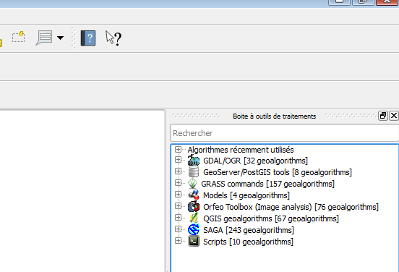Select the SAGA [243 geoalgorithms] entry
399x272 pixels.
[x=249, y=230]
